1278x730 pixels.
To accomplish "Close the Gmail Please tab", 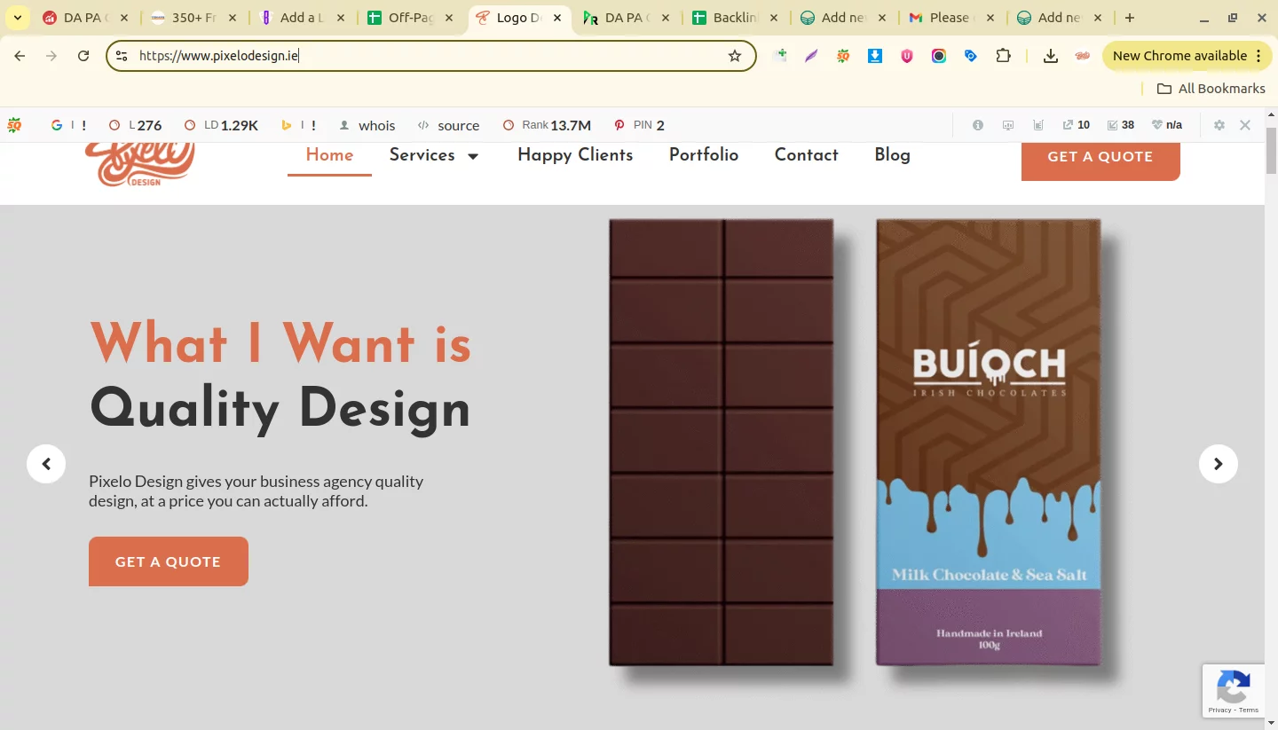I will (x=990, y=18).
